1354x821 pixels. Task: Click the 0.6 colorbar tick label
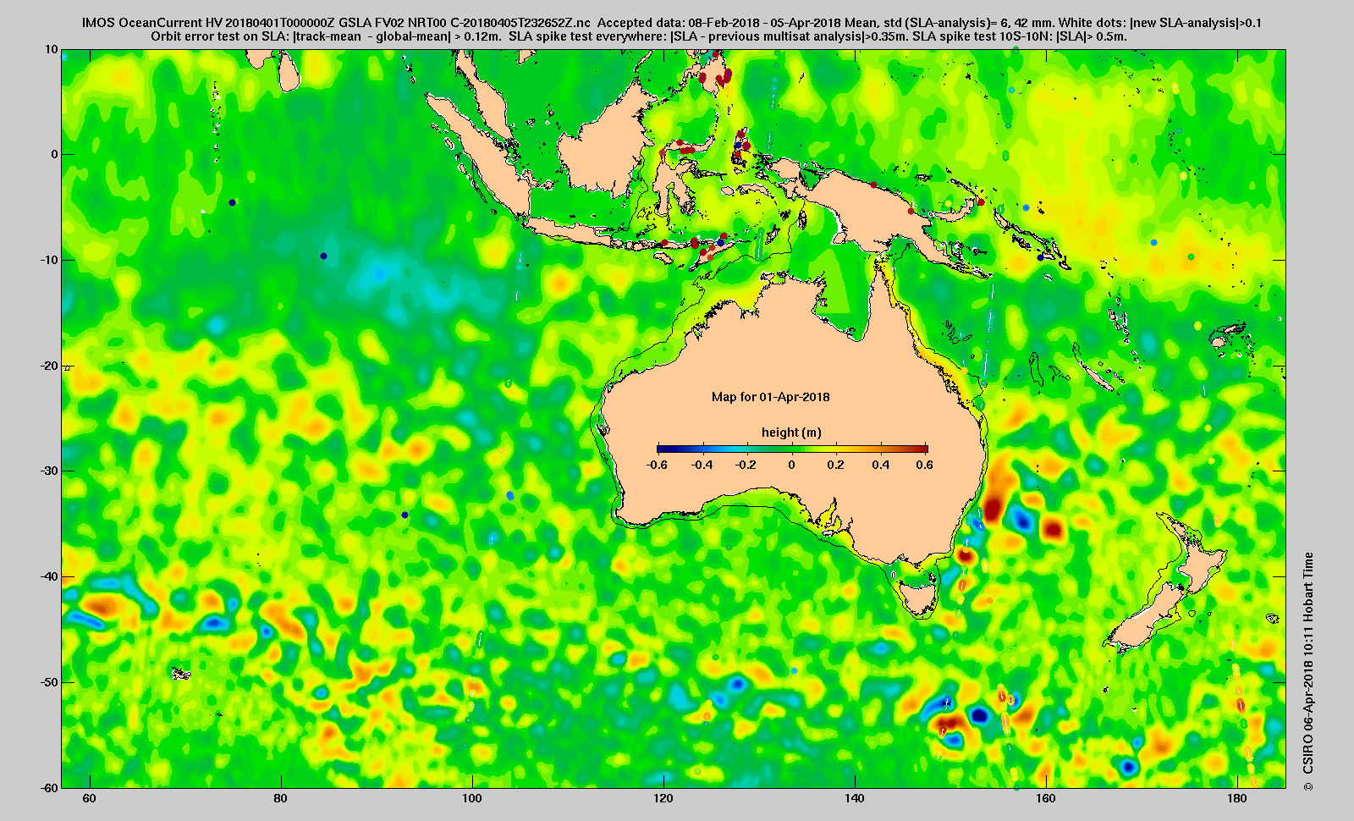pyautogui.click(x=924, y=465)
